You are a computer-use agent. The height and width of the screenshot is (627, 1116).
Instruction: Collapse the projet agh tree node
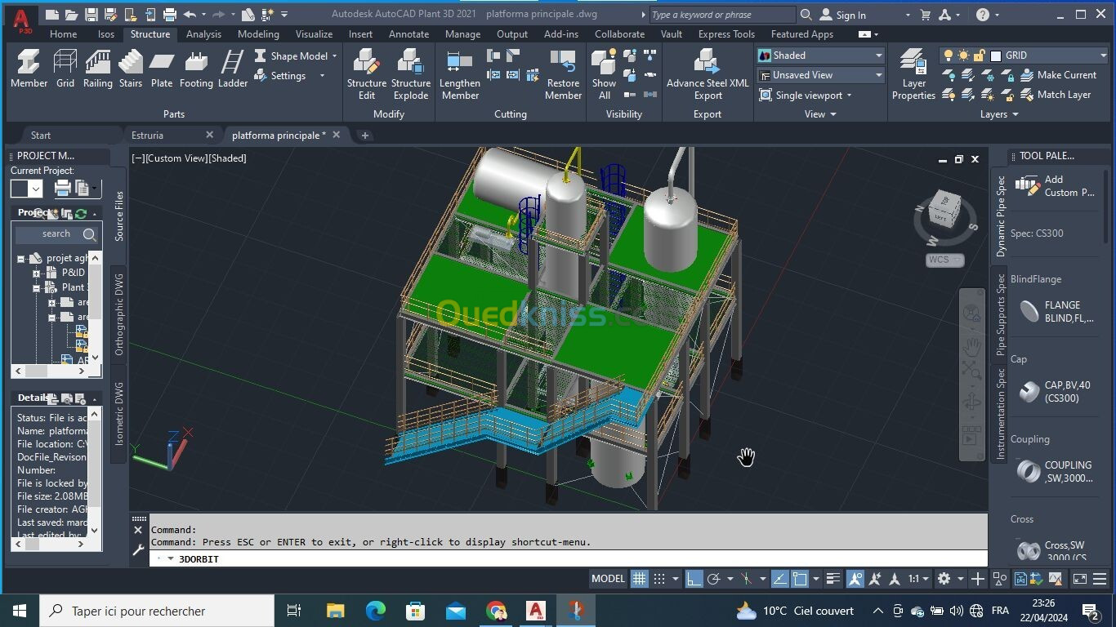(20, 258)
